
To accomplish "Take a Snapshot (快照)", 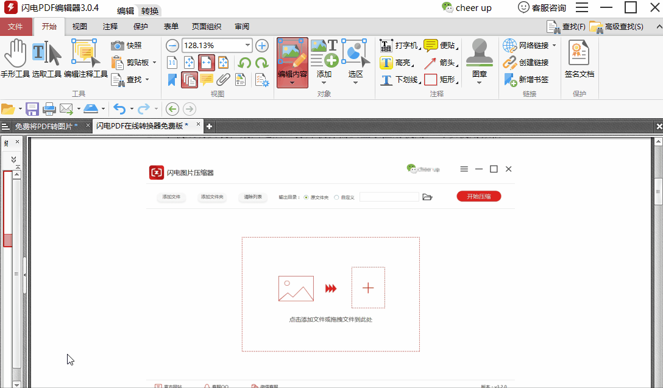I will tap(126, 45).
